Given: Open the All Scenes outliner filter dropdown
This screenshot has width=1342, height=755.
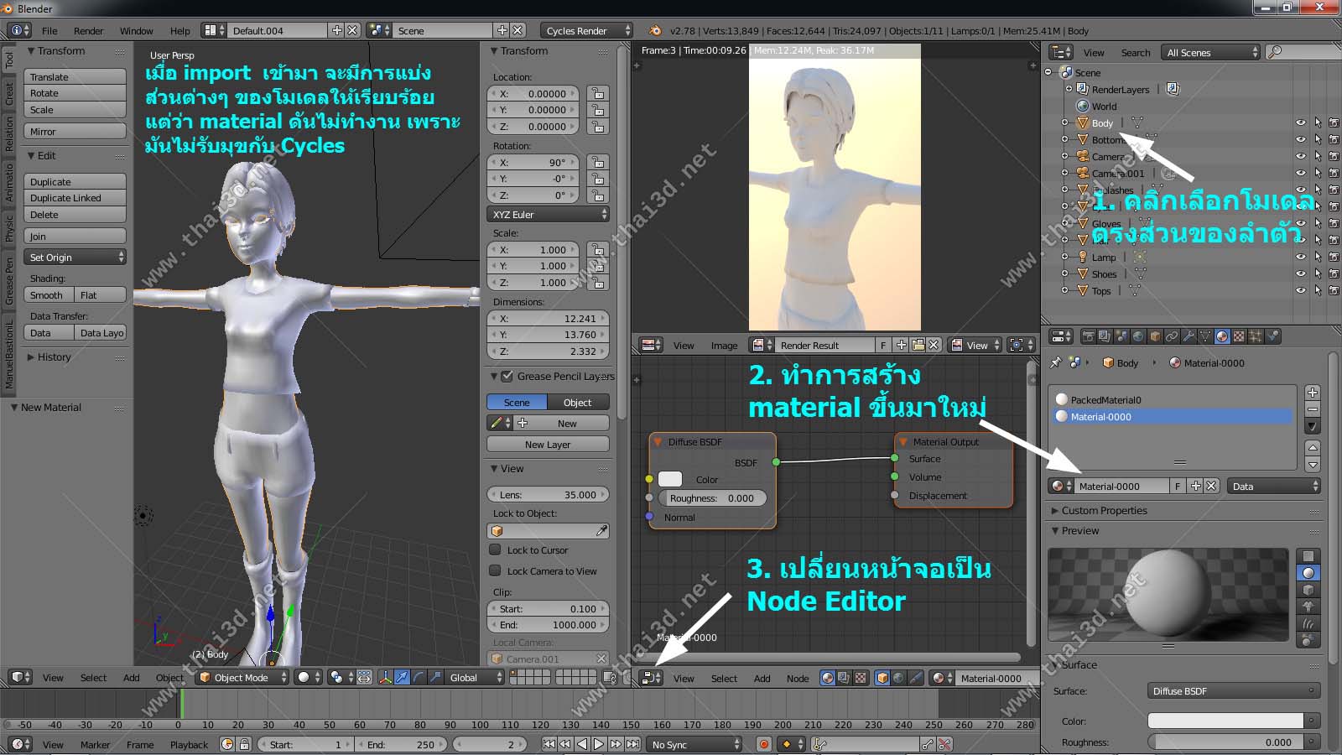Looking at the screenshot, I should pos(1212,52).
